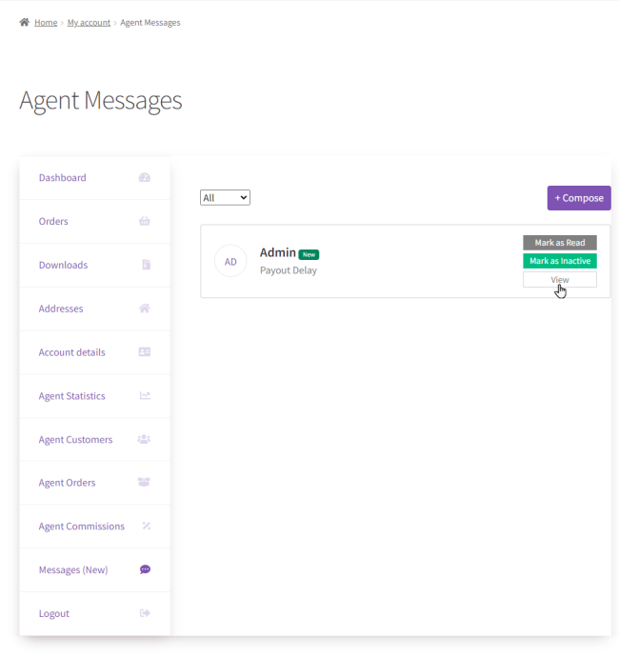Click the AD avatar circle

tap(230, 261)
